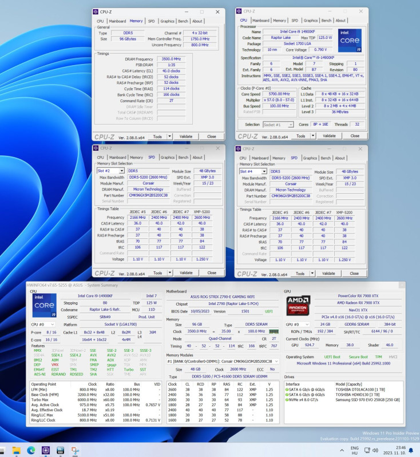Open the volume tray icon
This screenshot has height=457, width=420.
pos(375,450)
